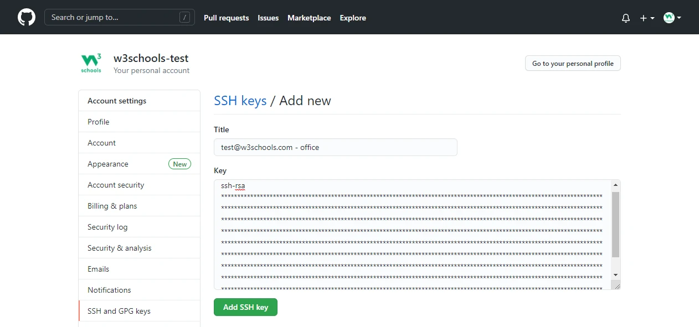
Task: Expand the plus create-new dropdown
Action: 647,18
